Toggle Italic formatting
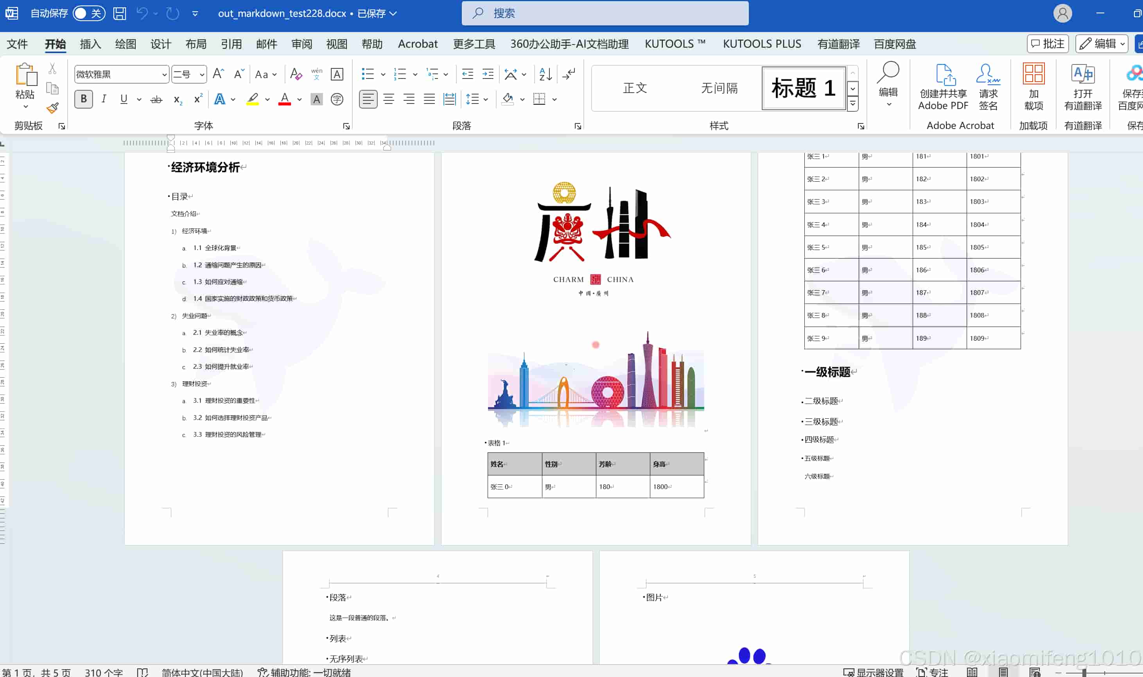1143x677 pixels. [104, 99]
